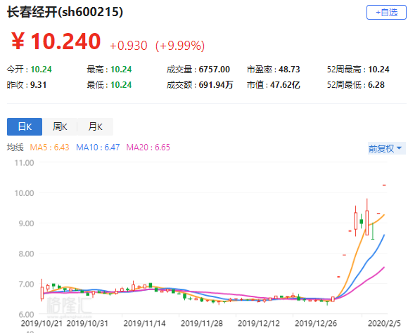Add stock to watchlist with +自选 button

pos(386,12)
